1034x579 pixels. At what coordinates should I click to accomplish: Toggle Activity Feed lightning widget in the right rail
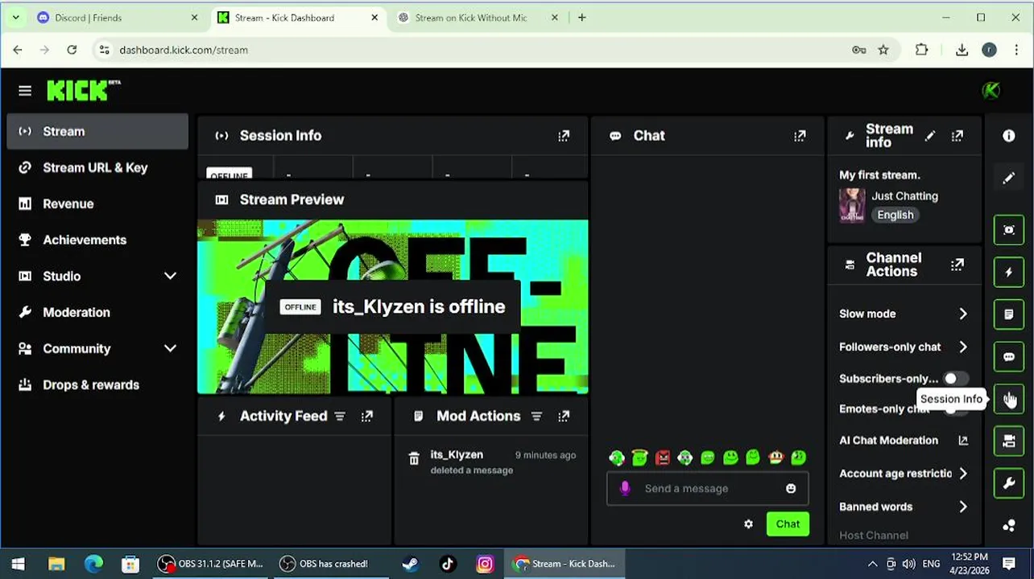[x=1009, y=272]
